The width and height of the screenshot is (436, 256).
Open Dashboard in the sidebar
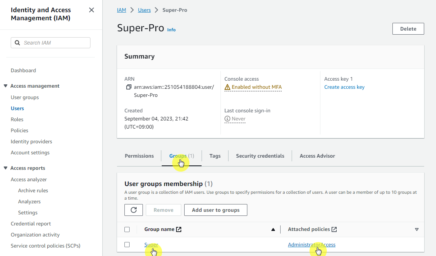(23, 70)
